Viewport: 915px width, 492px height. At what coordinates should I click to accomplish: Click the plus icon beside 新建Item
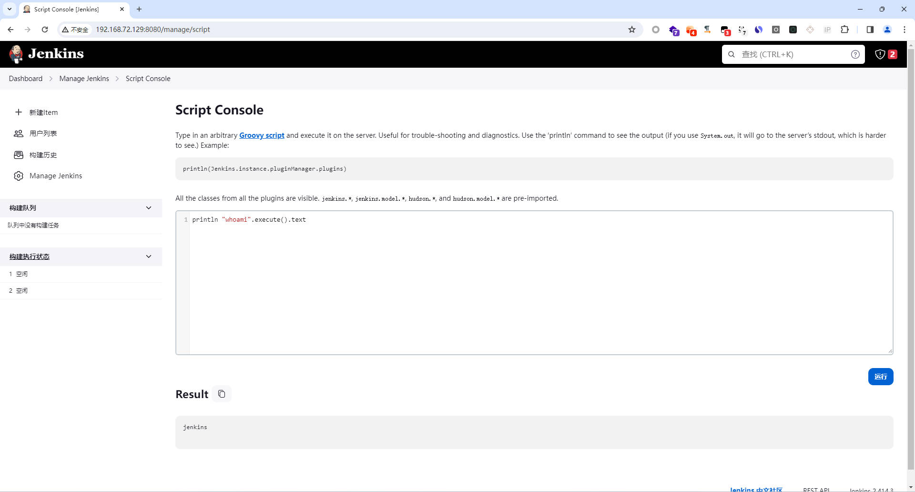point(19,112)
